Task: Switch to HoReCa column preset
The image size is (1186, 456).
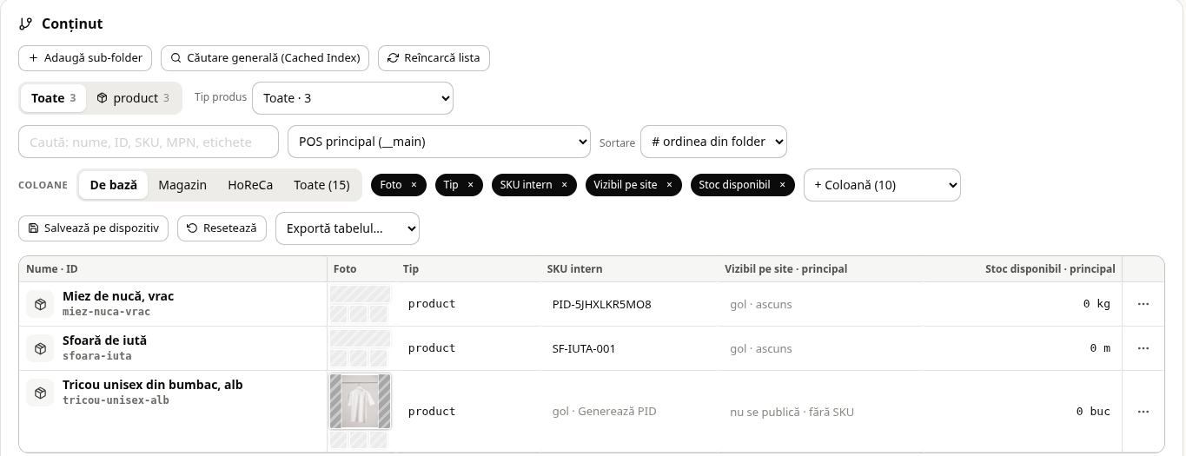Action: [x=250, y=185]
